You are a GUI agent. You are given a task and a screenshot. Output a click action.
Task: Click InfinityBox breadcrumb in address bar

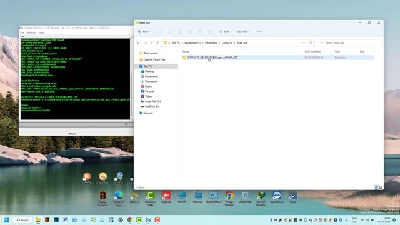pos(211,43)
